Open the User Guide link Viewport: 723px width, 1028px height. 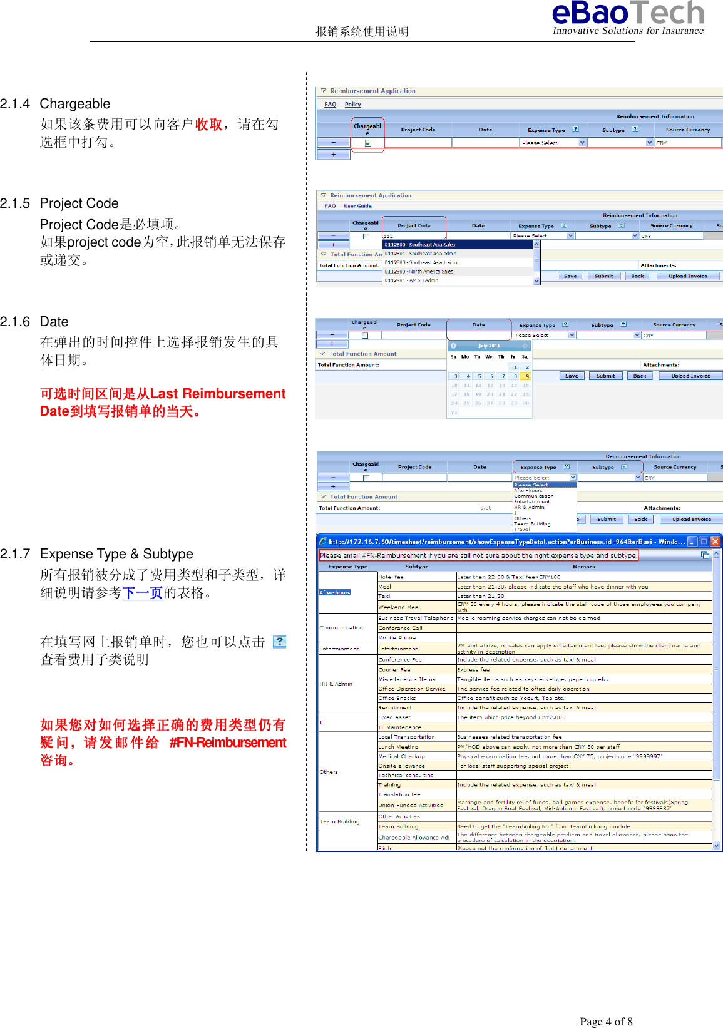click(x=357, y=206)
